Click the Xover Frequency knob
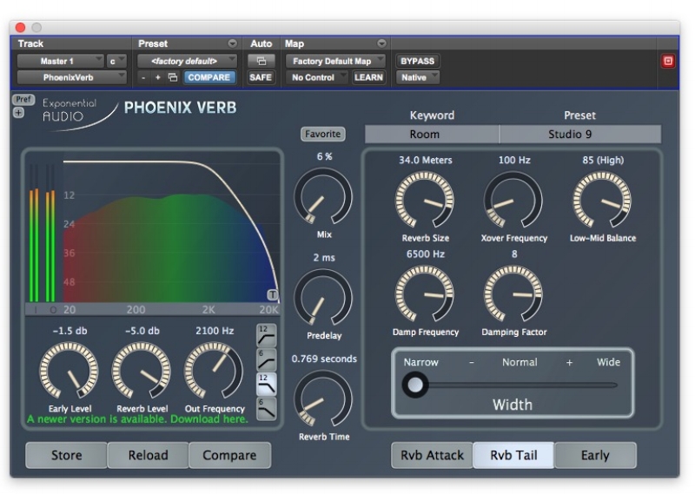This screenshot has width=695, height=494. (x=513, y=201)
